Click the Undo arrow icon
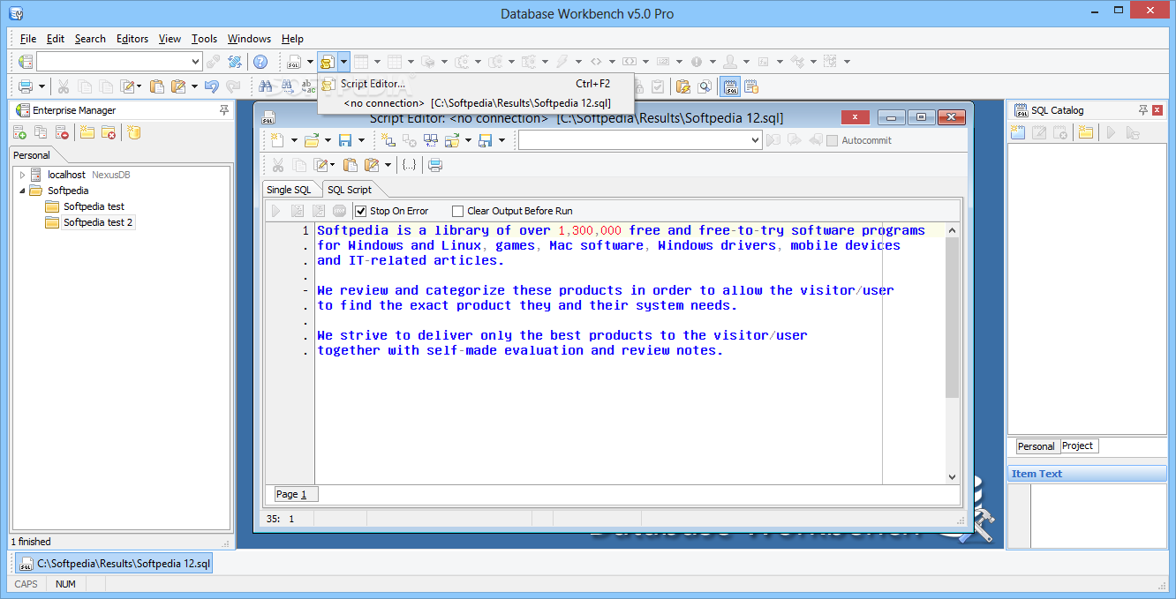Viewport: 1176px width, 599px height. [211, 86]
